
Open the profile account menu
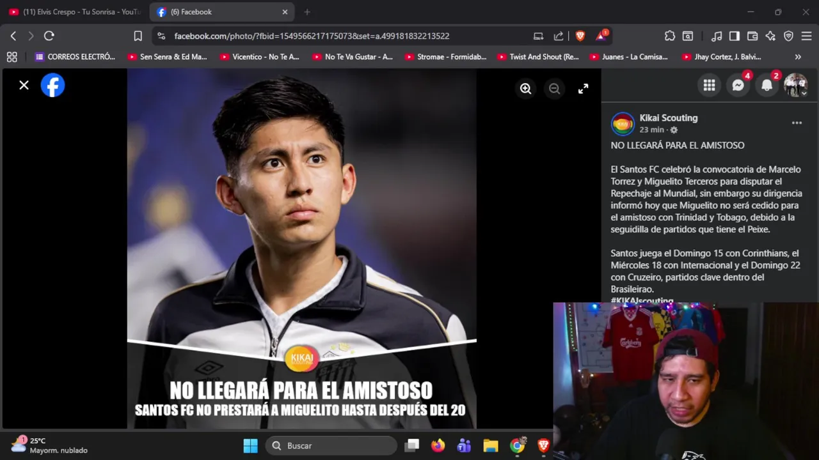click(x=795, y=86)
